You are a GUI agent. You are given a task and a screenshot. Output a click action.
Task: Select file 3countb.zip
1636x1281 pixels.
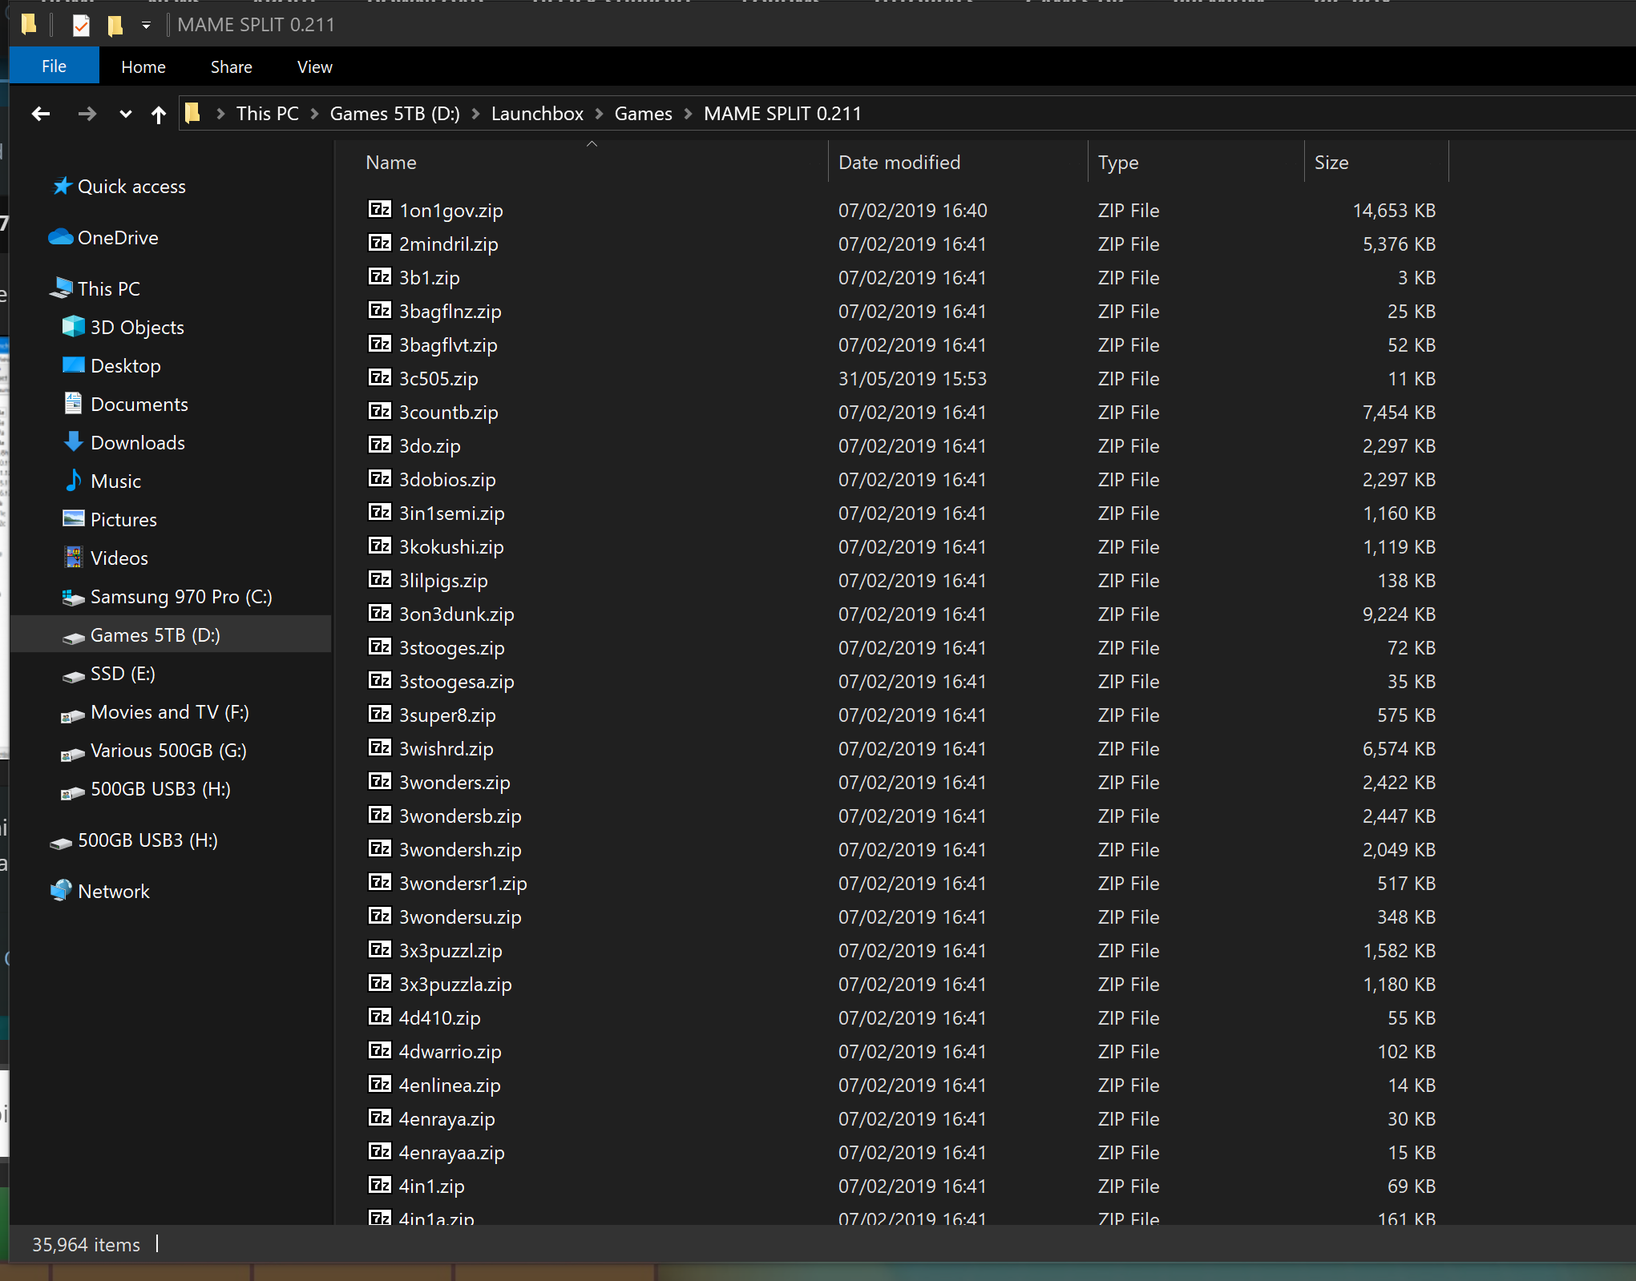(449, 413)
